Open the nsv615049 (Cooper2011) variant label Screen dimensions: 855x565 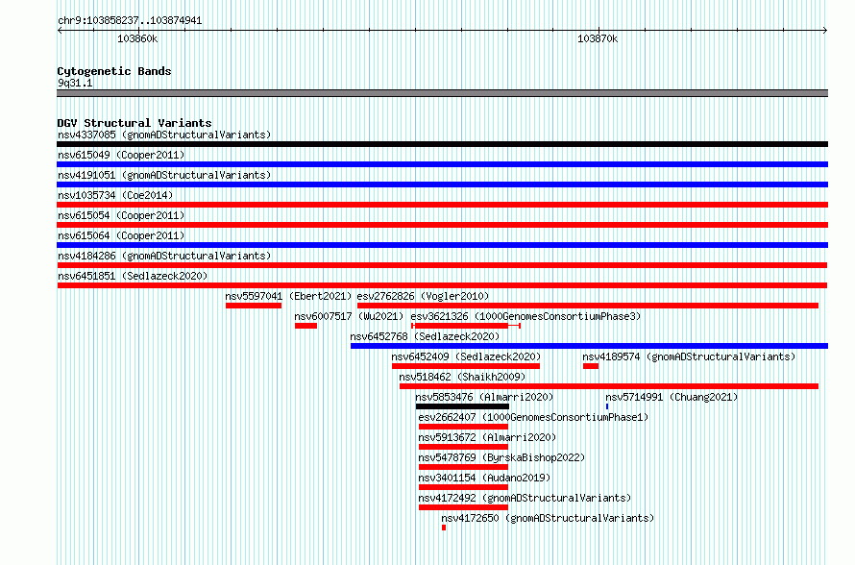pyautogui.click(x=121, y=155)
